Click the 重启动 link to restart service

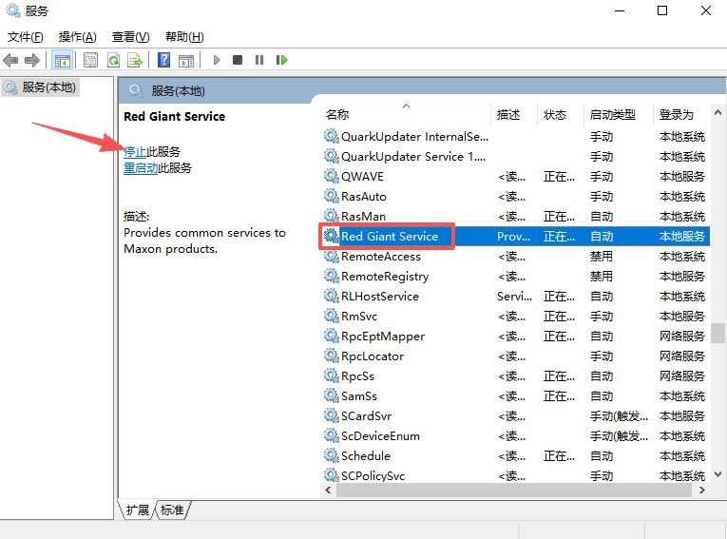click(141, 167)
